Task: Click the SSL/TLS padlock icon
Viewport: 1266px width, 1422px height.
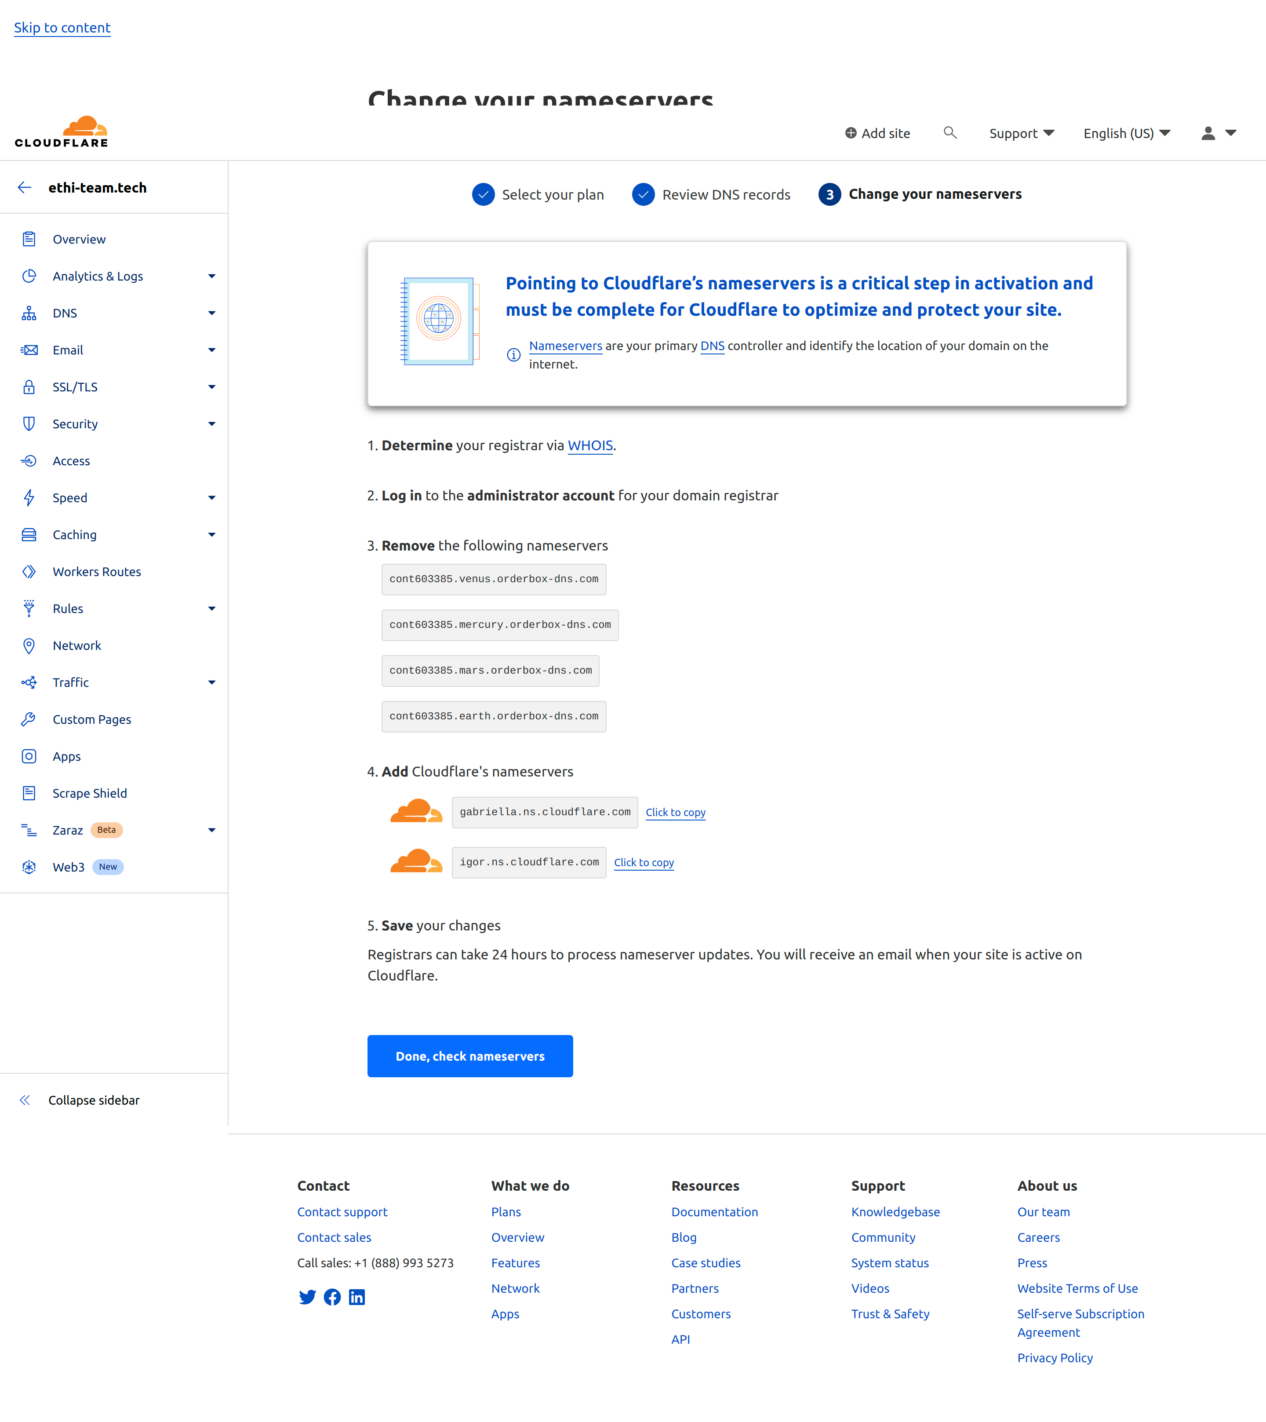Action: tap(29, 386)
